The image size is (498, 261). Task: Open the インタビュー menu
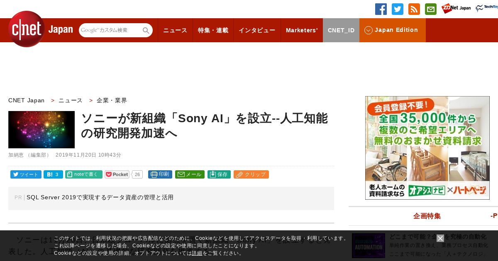(x=257, y=30)
